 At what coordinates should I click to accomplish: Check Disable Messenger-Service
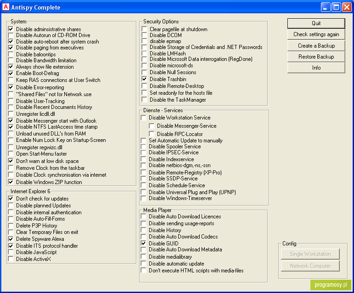point(152,126)
